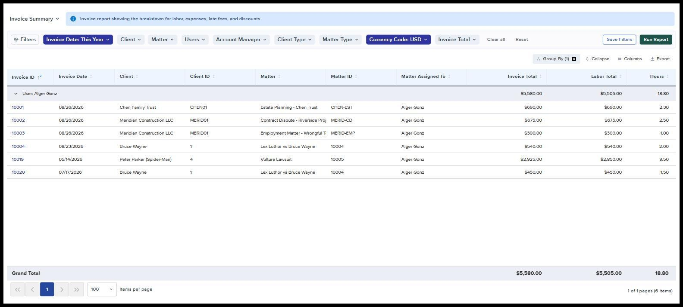
Task: Open the Columns chooser
Action: click(x=630, y=59)
